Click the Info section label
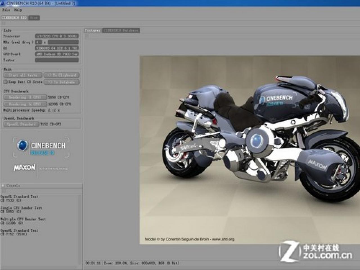This screenshot has height=270, width=360. [8, 30]
